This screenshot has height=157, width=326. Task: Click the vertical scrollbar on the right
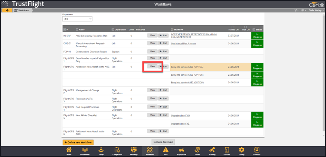pyautogui.click(x=324, y=69)
